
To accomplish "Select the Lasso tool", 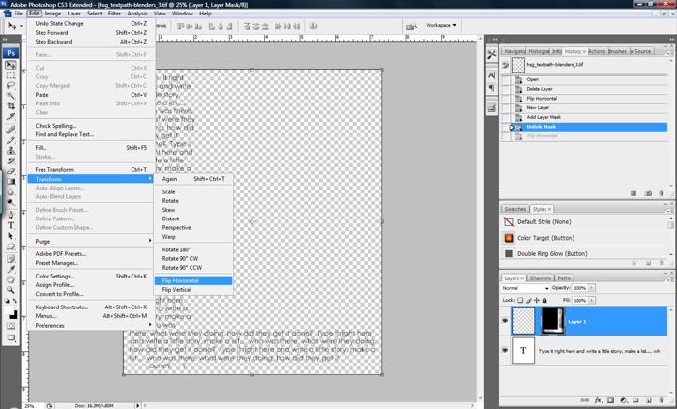I will pos(11,85).
